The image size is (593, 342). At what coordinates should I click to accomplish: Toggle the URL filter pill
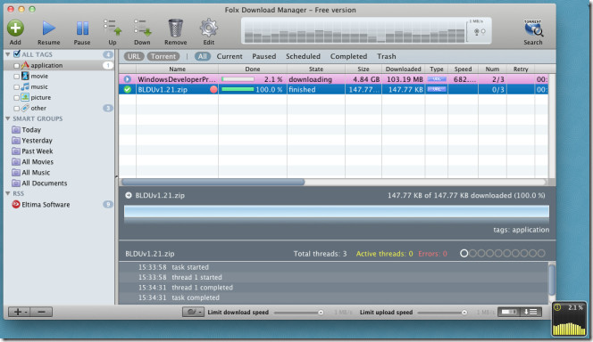(134, 56)
